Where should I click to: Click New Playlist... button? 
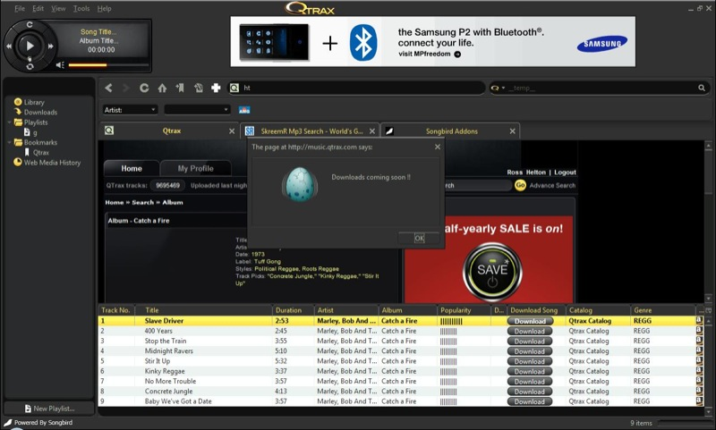49,409
